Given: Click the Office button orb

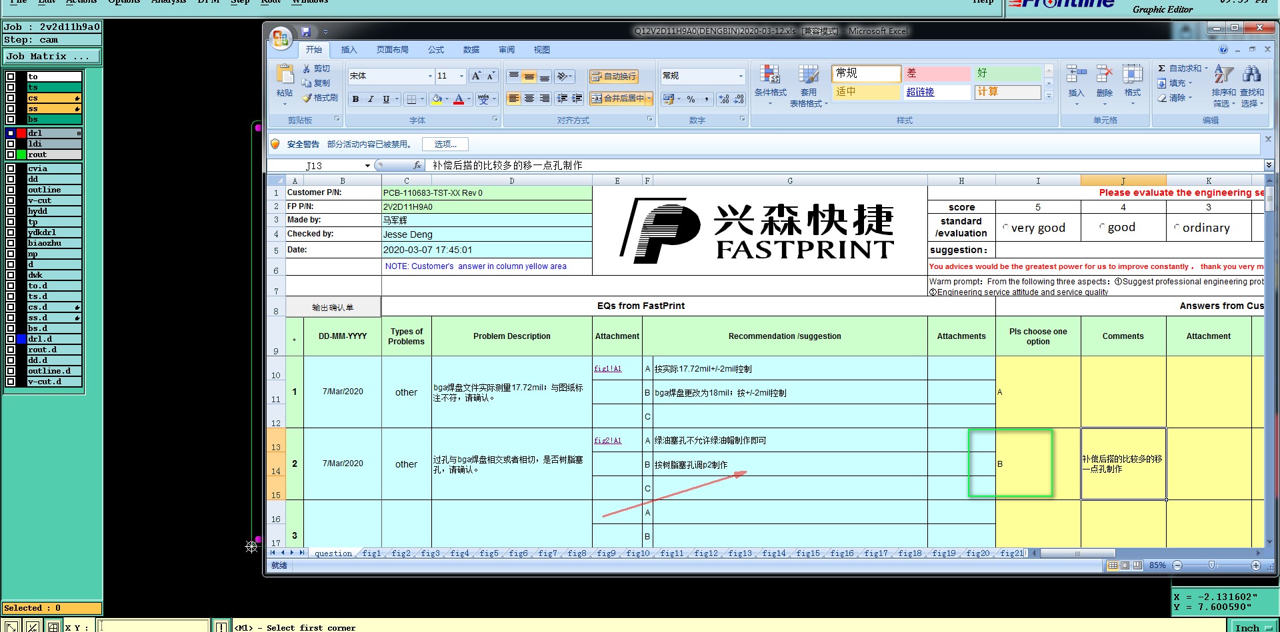Looking at the screenshot, I should (x=281, y=37).
